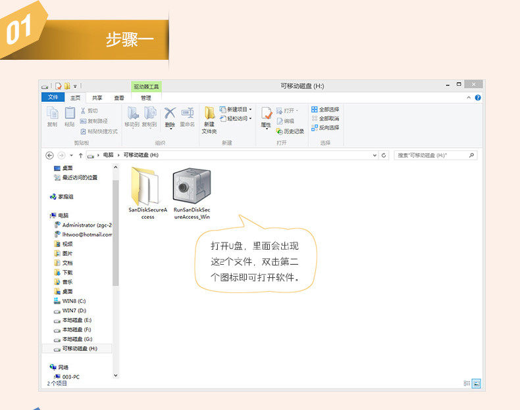Click the Forward navigation arrow

tap(61, 155)
